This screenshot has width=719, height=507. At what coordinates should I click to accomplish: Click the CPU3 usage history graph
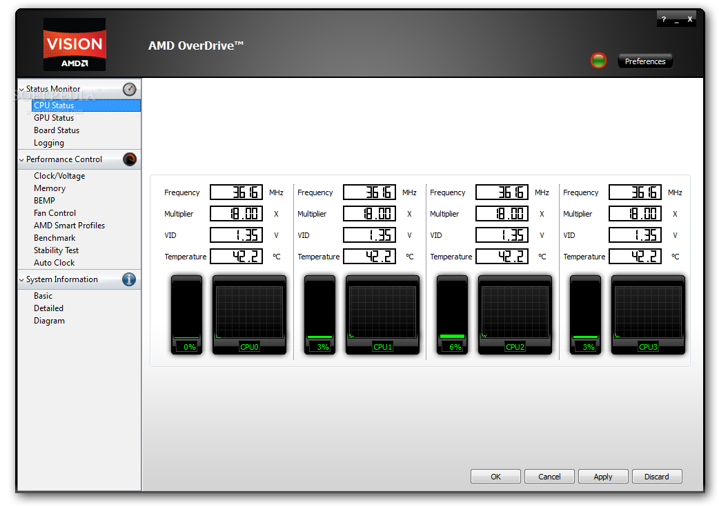[x=648, y=315]
